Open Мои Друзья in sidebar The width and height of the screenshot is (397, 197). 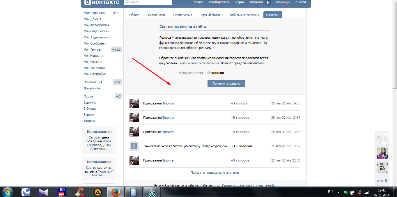click(92, 19)
